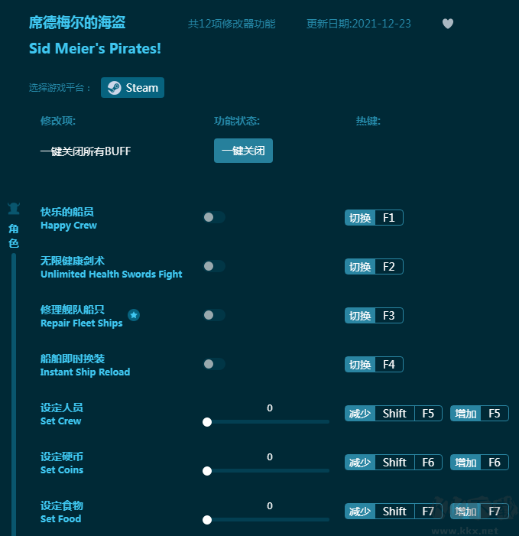Click the 热键: column header
519x536 pixels.
(x=368, y=121)
